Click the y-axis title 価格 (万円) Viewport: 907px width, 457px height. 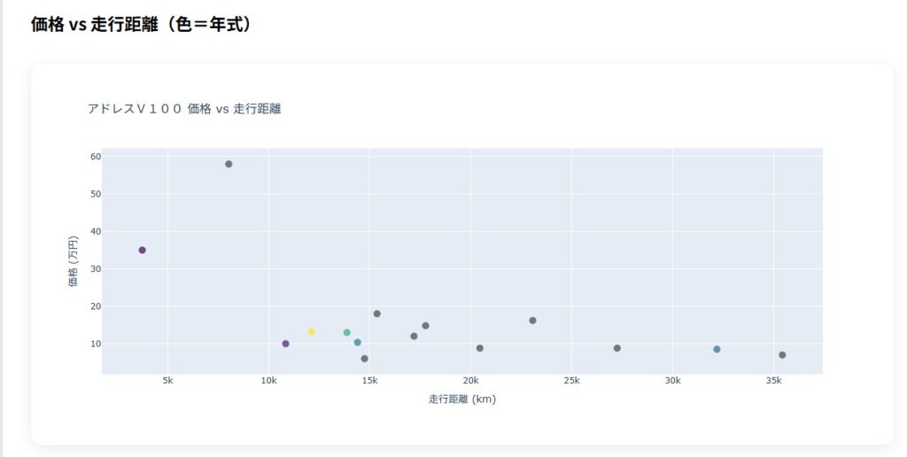coord(73,261)
